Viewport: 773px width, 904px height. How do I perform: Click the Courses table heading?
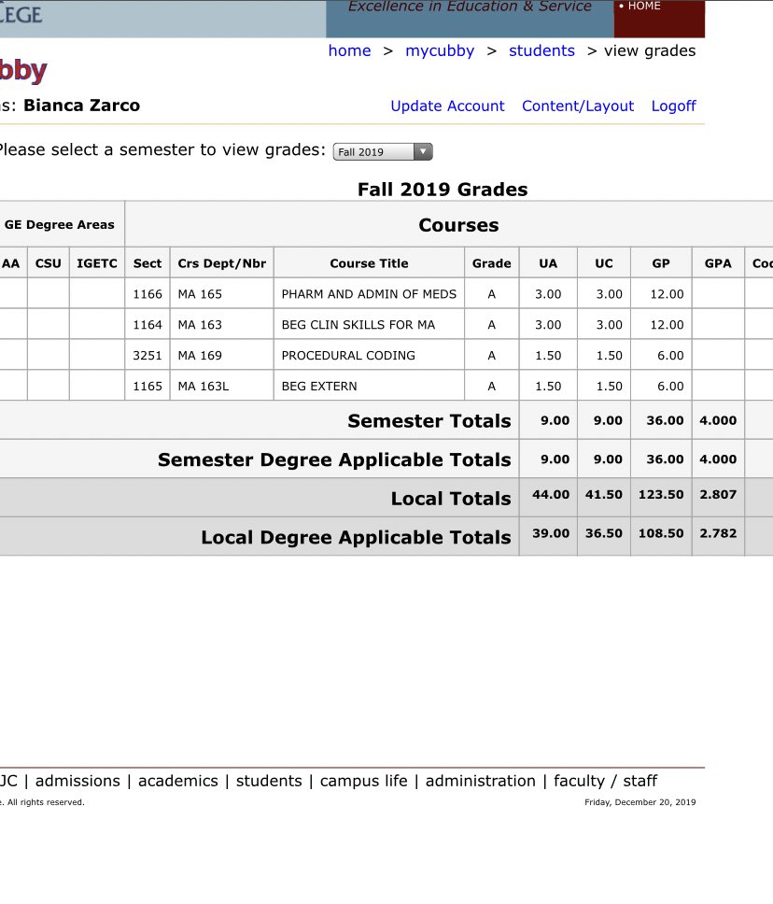pos(458,225)
